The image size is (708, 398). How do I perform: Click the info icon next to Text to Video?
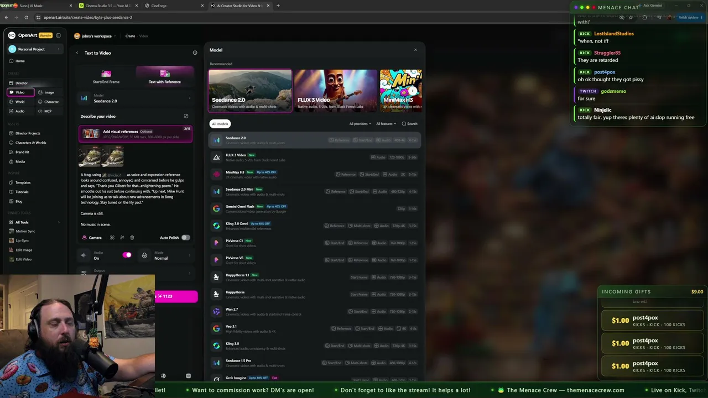coord(195,53)
